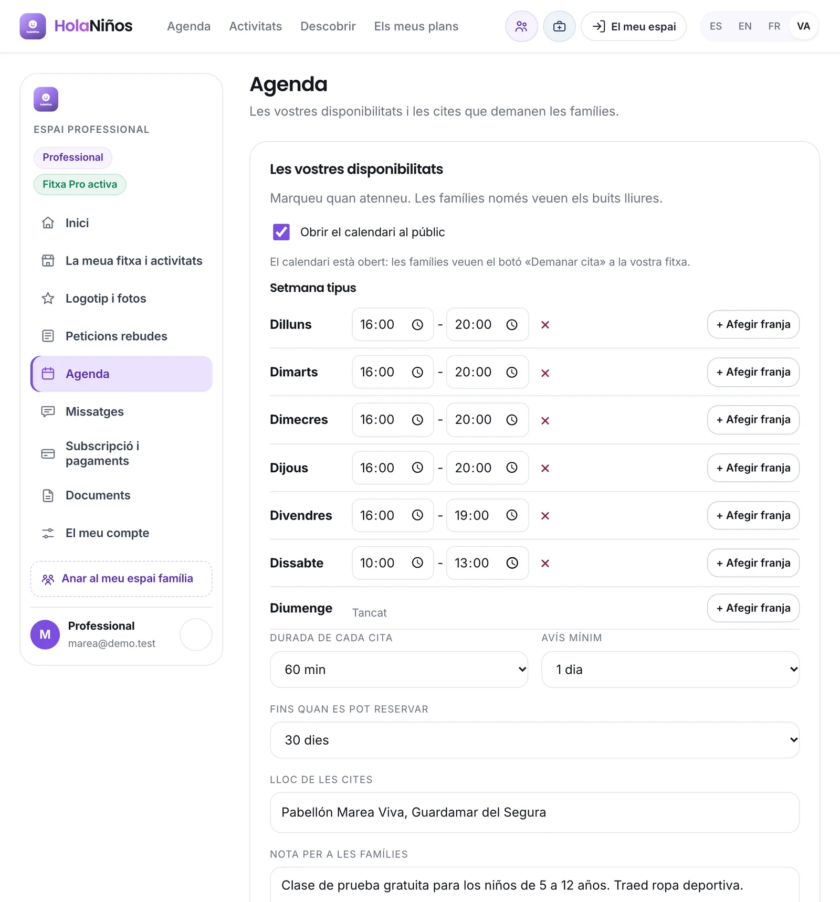
Task: Open Peticions rebudes in sidebar
Action: point(121,336)
